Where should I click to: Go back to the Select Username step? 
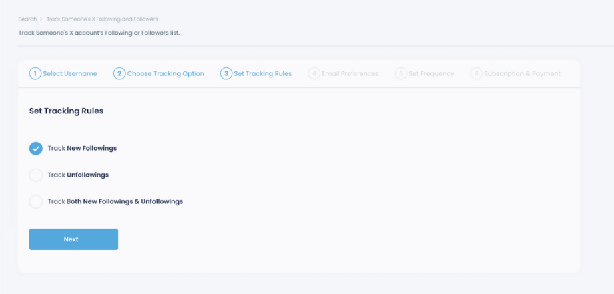click(70, 73)
